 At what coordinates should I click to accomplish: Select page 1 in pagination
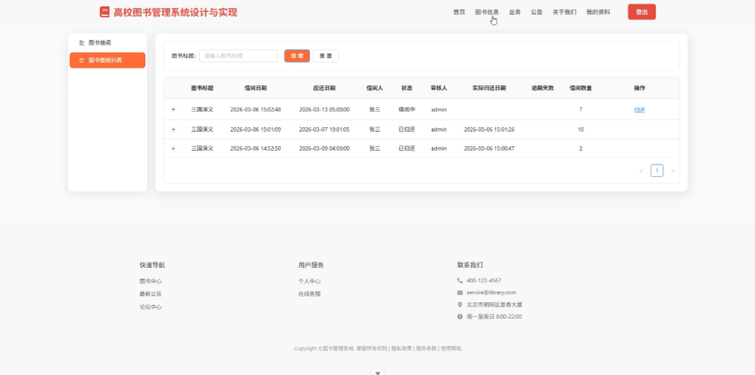[657, 171]
